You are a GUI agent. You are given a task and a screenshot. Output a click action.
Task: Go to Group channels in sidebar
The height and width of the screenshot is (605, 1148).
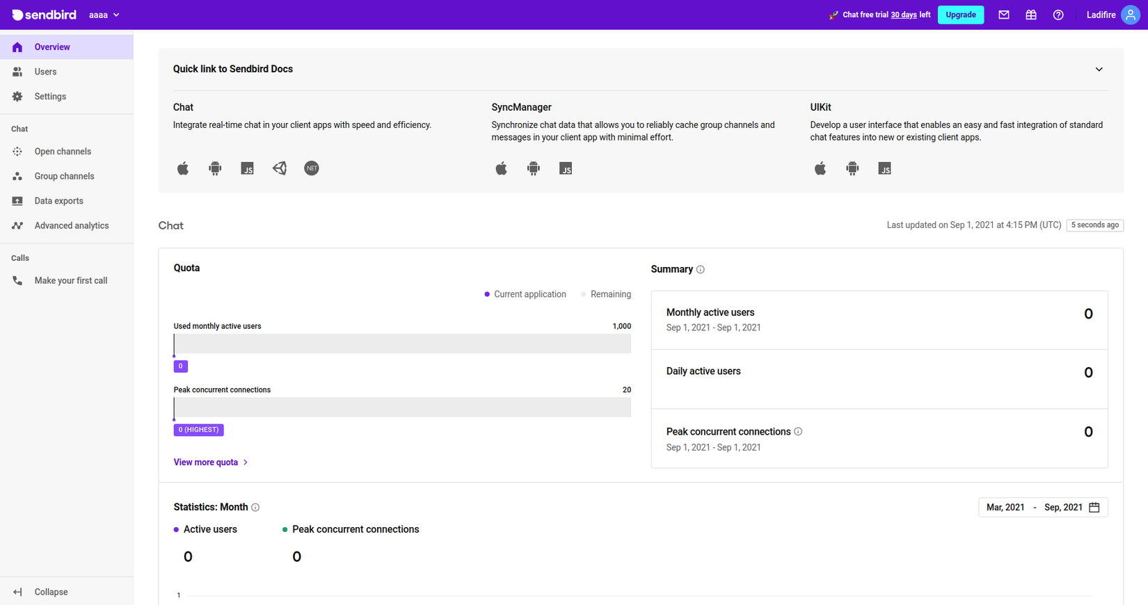click(64, 176)
